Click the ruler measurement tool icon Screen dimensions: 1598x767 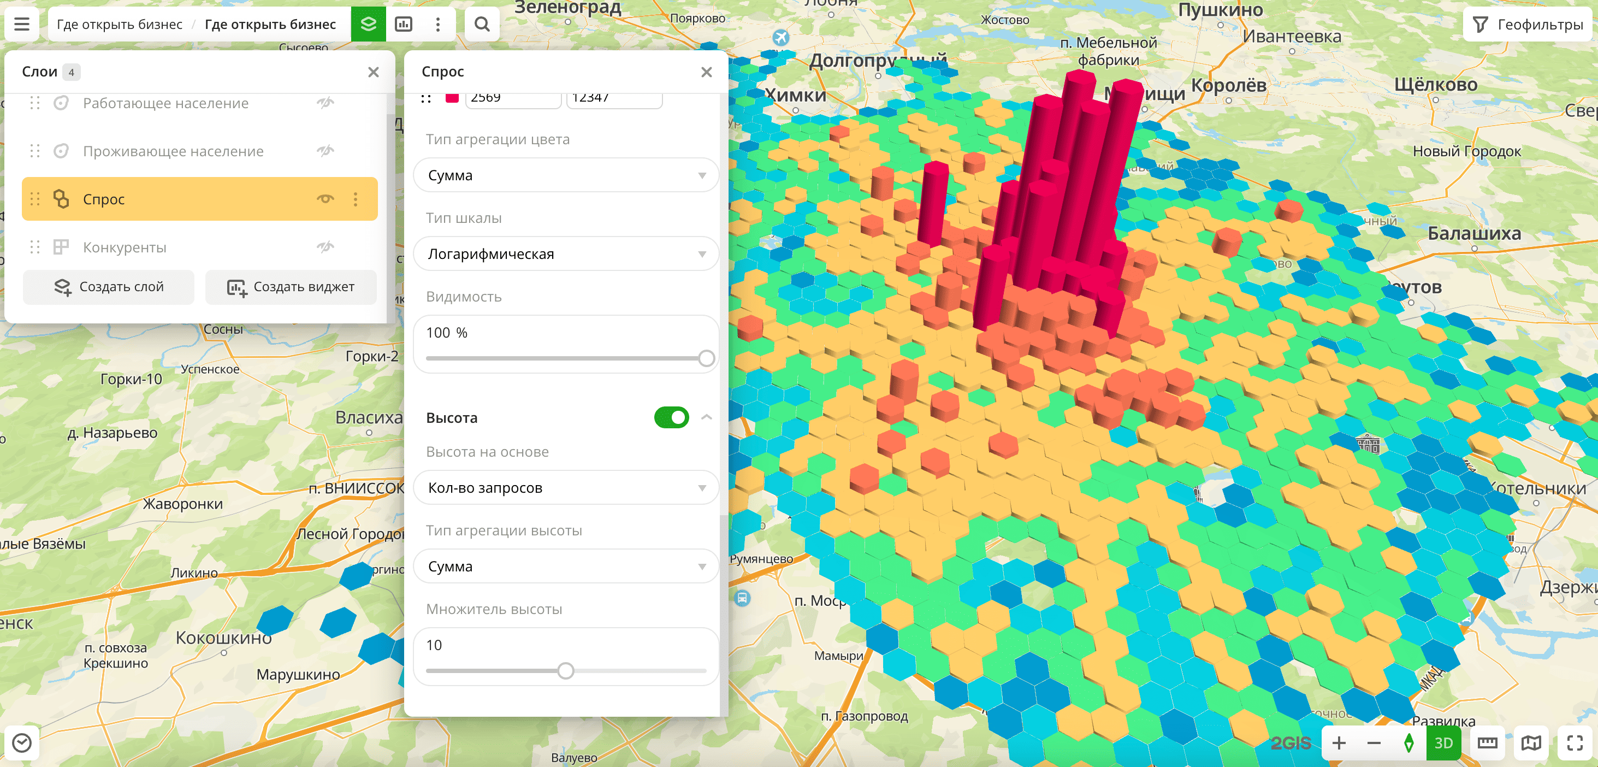(x=1487, y=743)
